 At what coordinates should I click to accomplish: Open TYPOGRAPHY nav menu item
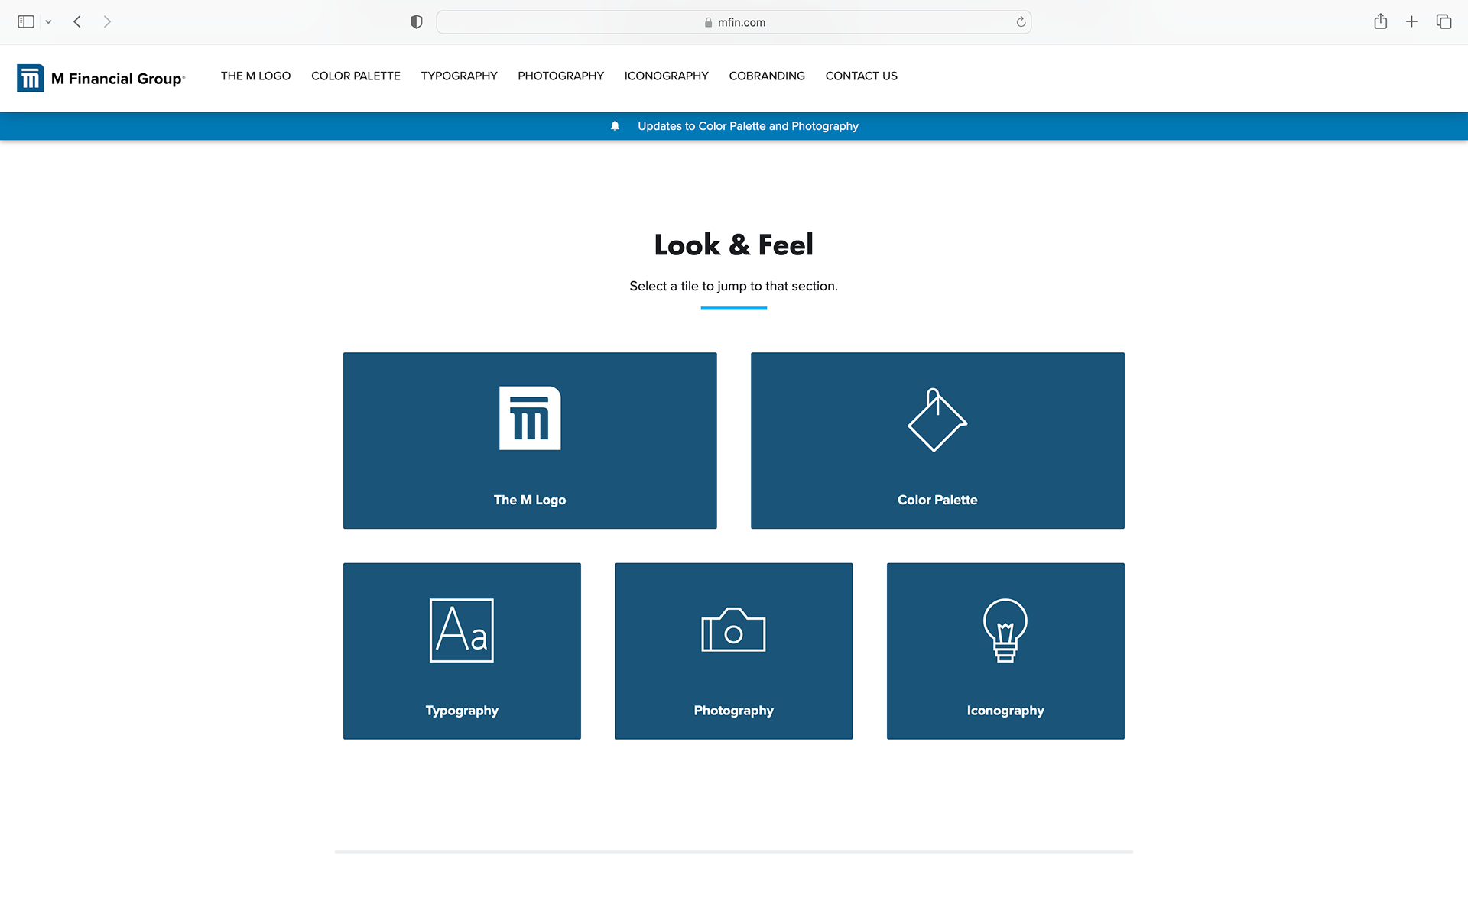pos(459,76)
